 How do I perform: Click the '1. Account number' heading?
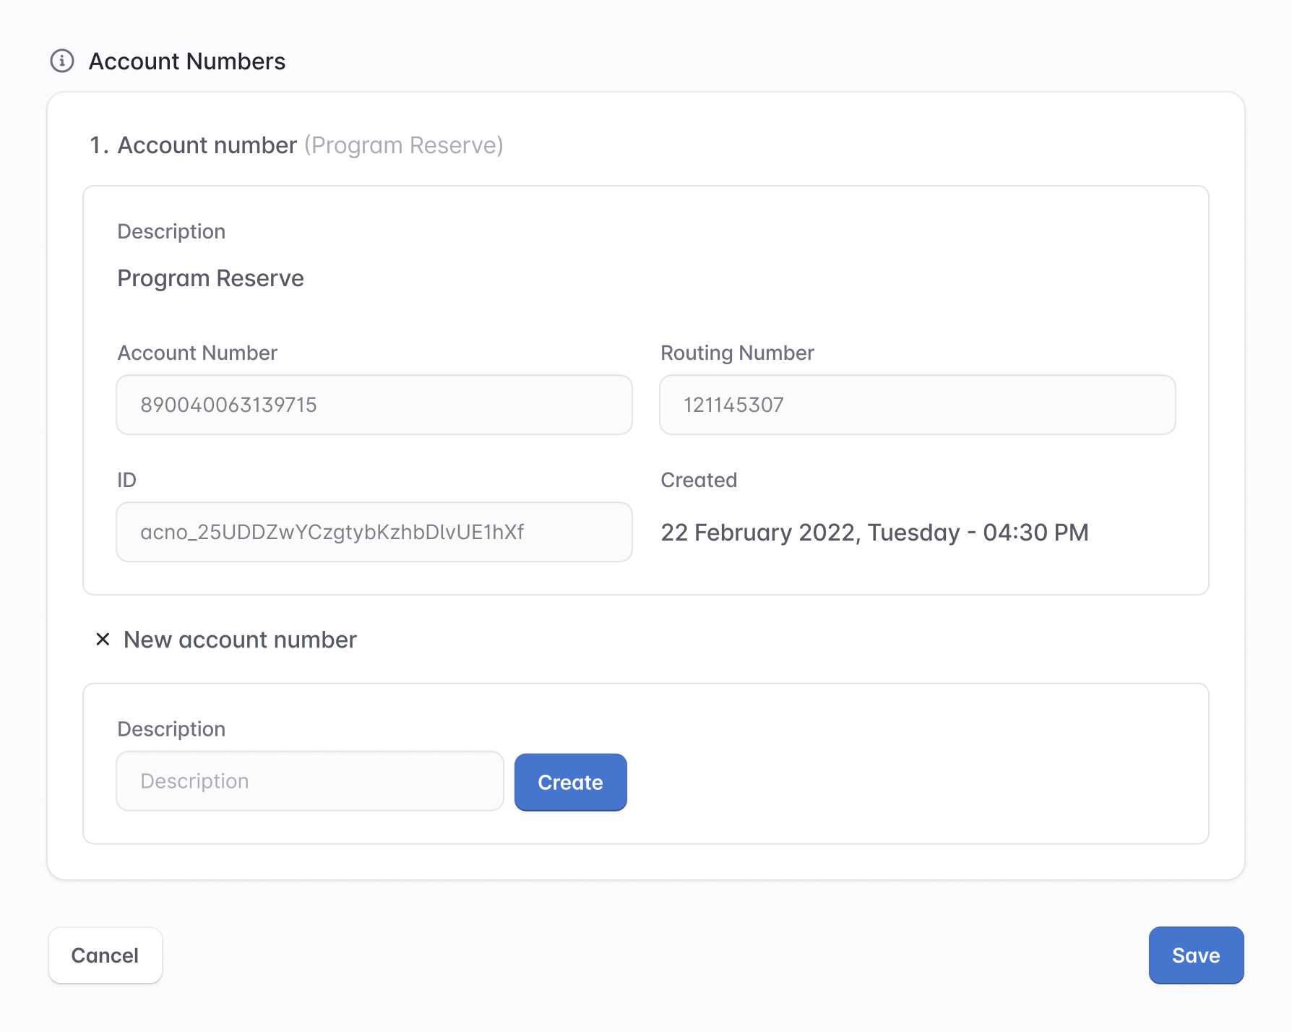coord(193,145)
